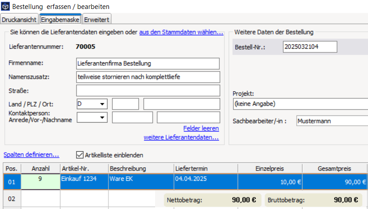
Task: Open 'Spalten definieren…' link
Action: point(31,155)
